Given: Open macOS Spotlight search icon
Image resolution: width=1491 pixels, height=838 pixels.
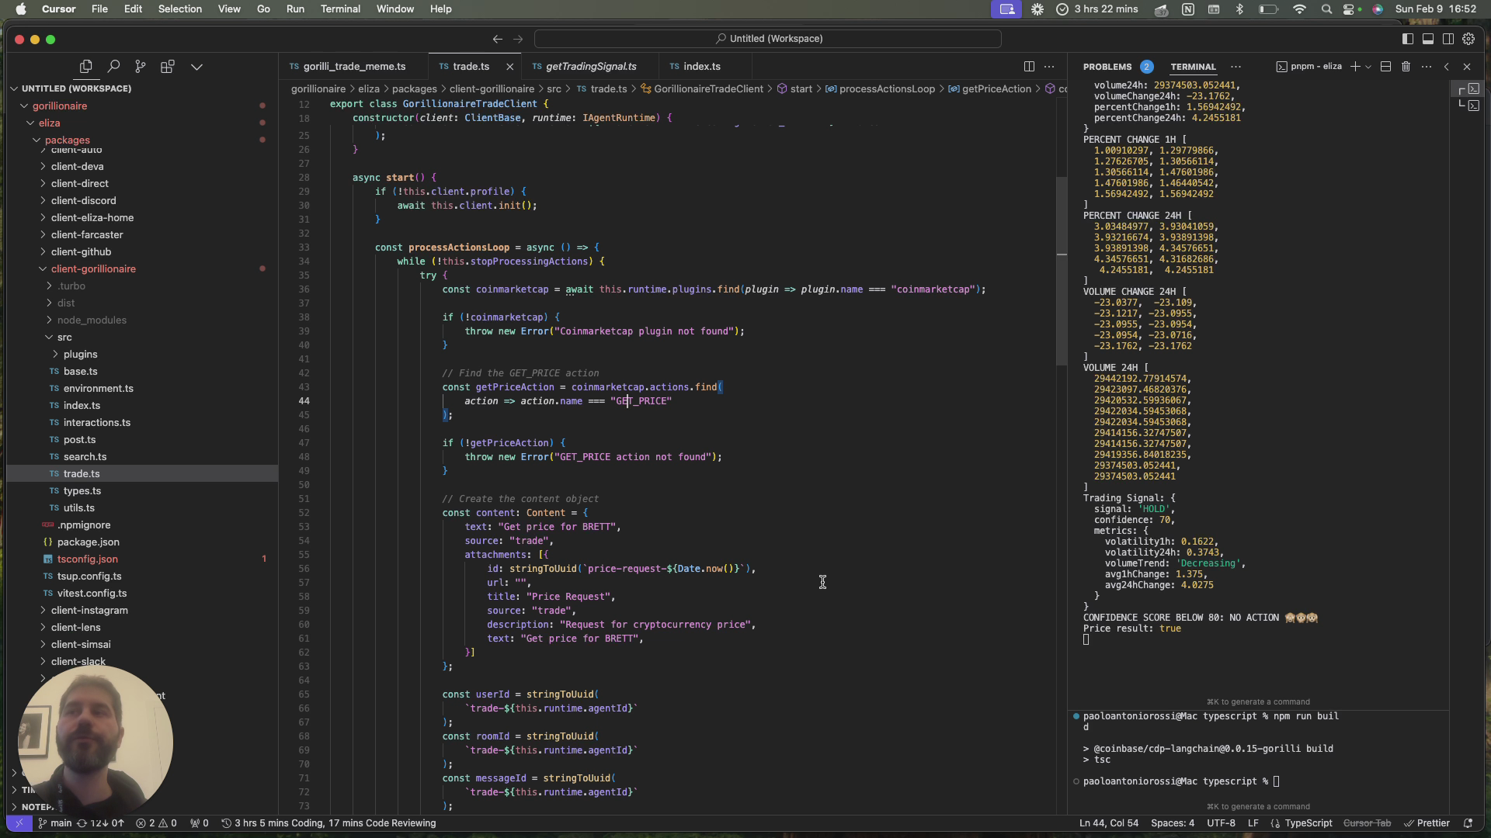Looking at the screenshot, I should pyautogui.click(x=1326, y=9).
